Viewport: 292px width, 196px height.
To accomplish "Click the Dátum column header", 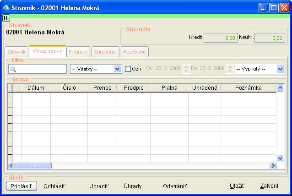I will 36,87.
